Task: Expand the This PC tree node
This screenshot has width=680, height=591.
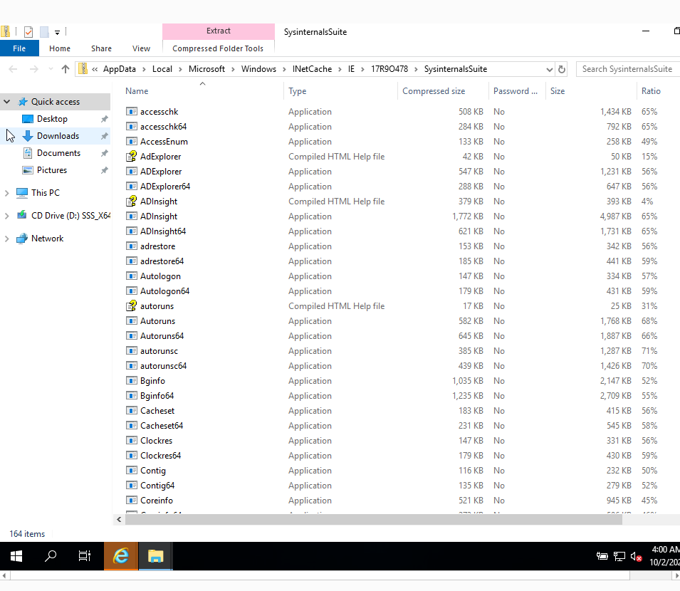Action: [x=6, y=193]
